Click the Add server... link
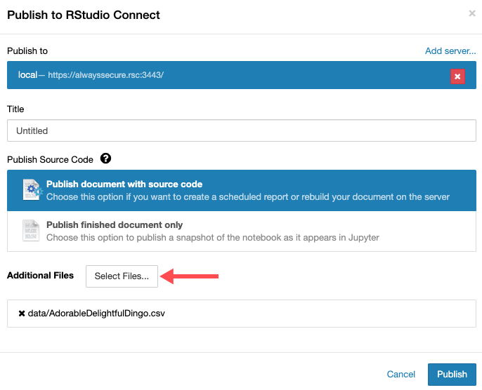 click(450, 51)
